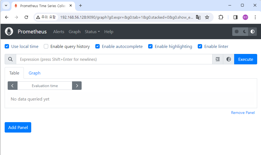Format expression with the indent icon
261x155 pixels.
[218, 59]
